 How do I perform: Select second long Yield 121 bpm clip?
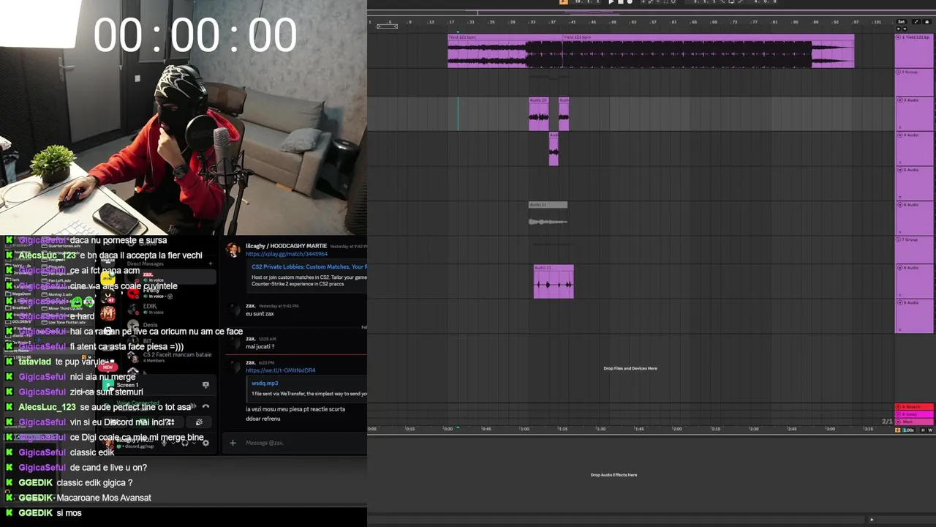pos(708,51)
